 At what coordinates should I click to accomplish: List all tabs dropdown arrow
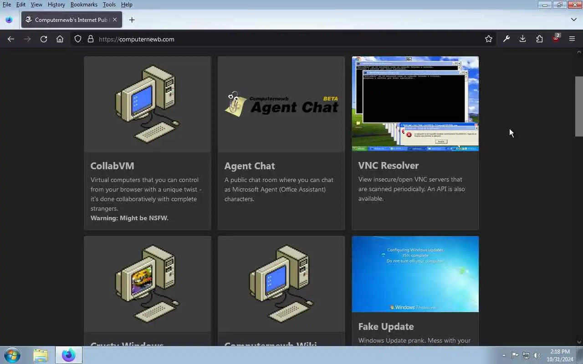574,20
